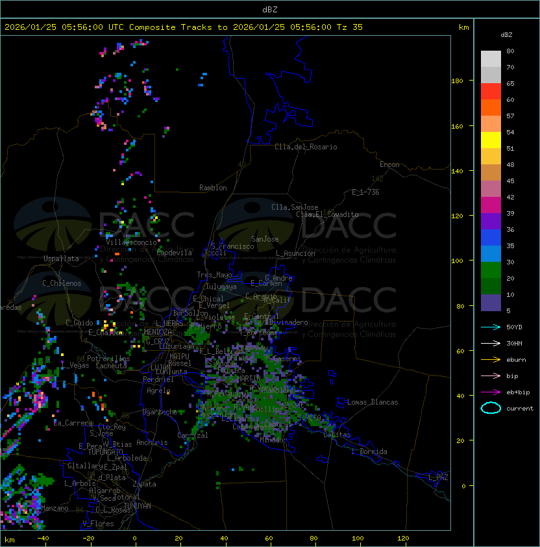The image size is (540, 547).
Task: Pick the slate 5-10 dBZ swatch
Action: pyautogui.click(x=491, y=303)
